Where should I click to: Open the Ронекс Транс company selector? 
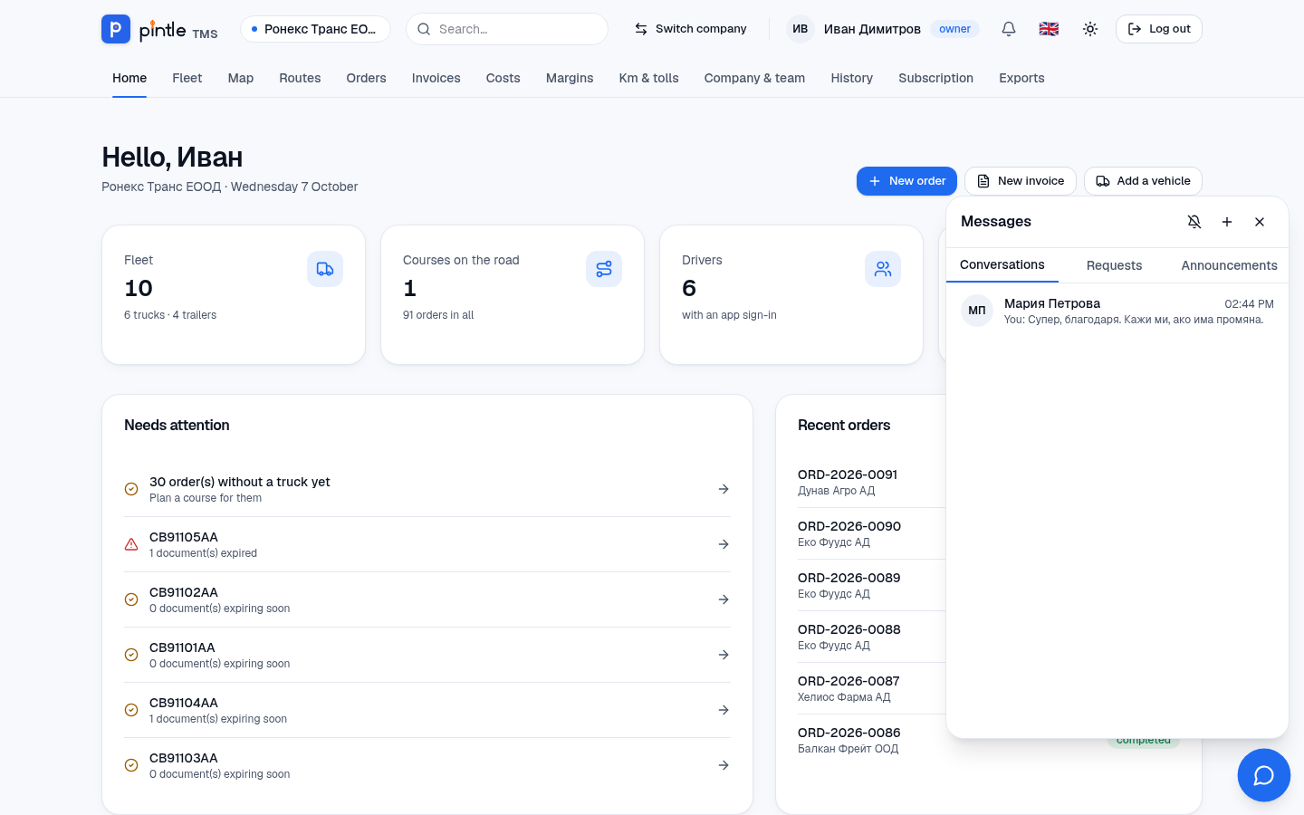[x=315, y=29]
